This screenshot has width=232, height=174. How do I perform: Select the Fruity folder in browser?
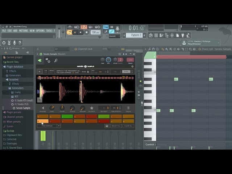(x=18, y=92)
